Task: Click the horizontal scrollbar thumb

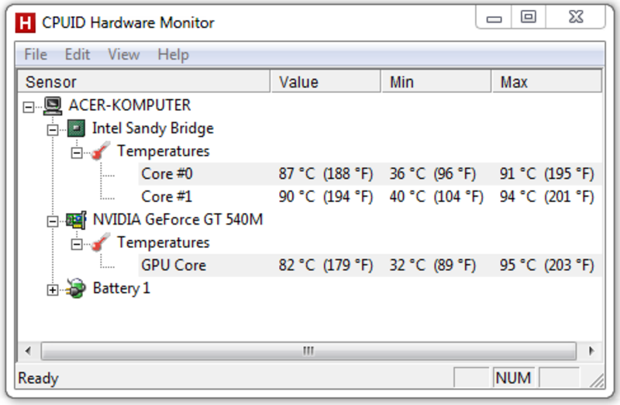Action: click(x=308, y=351)
